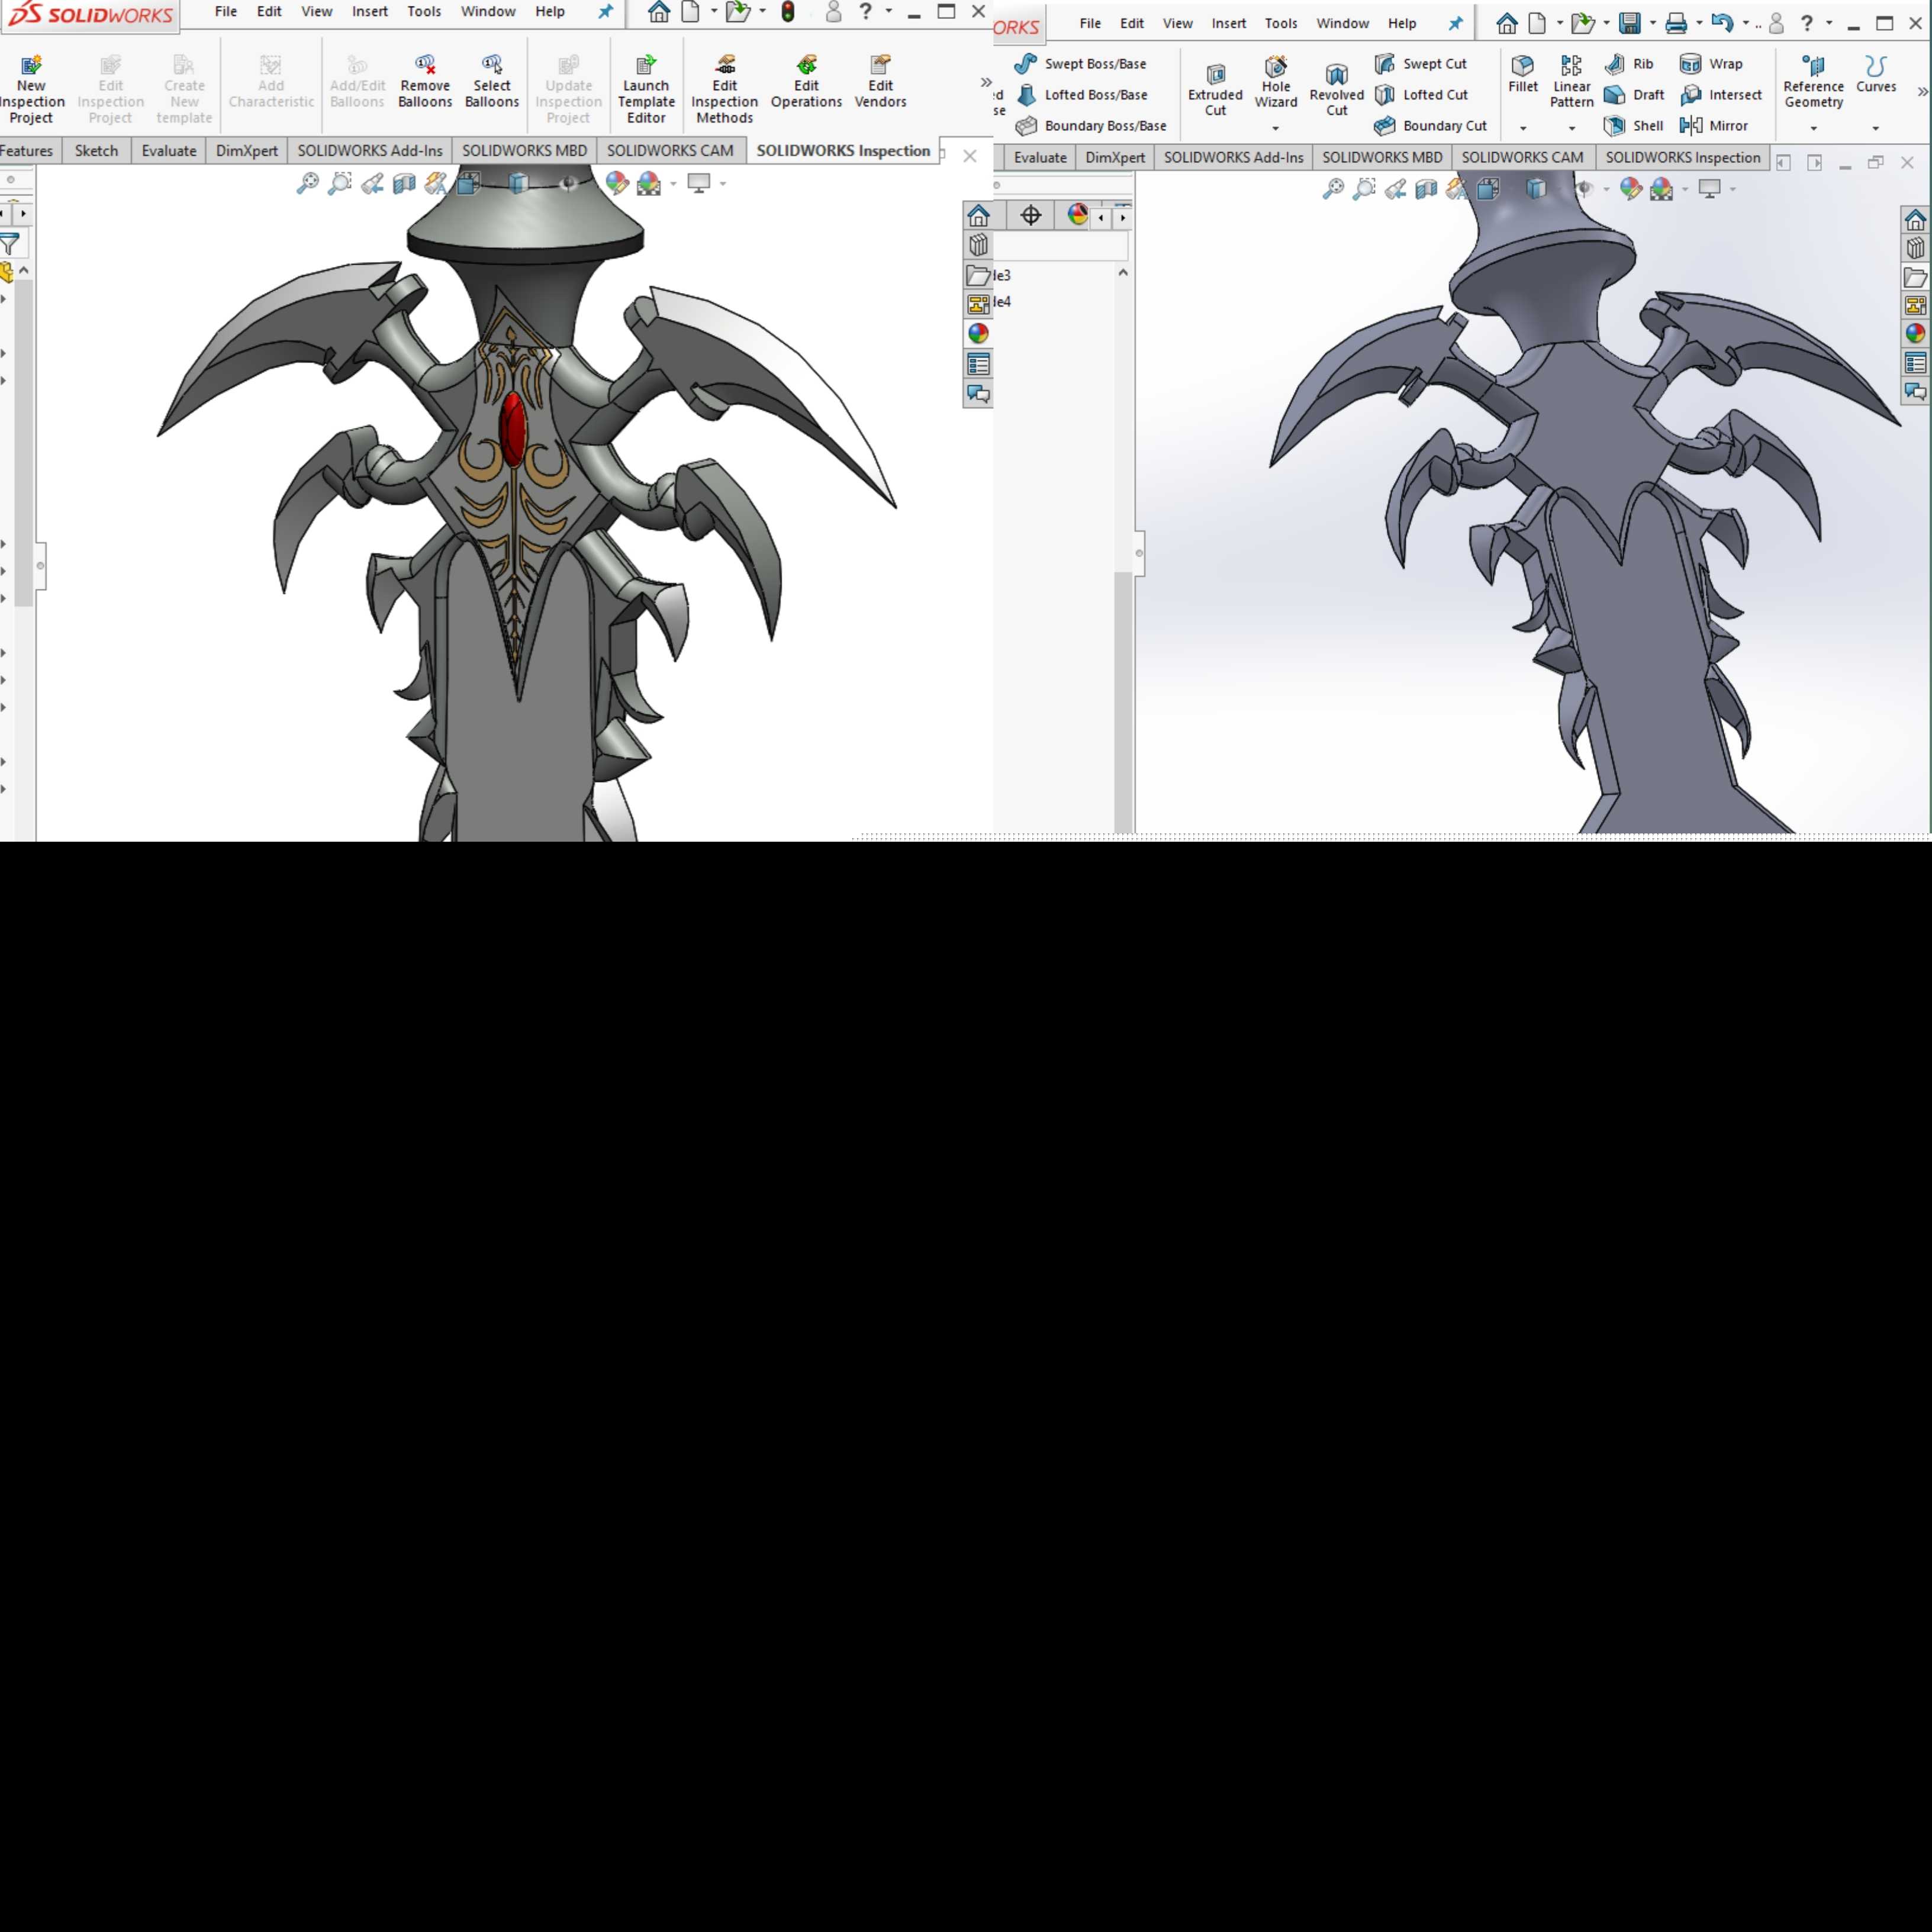Click Rebuild traffic light in left window
Screen dimensions: 1932x1932
(x=788, y=12)
